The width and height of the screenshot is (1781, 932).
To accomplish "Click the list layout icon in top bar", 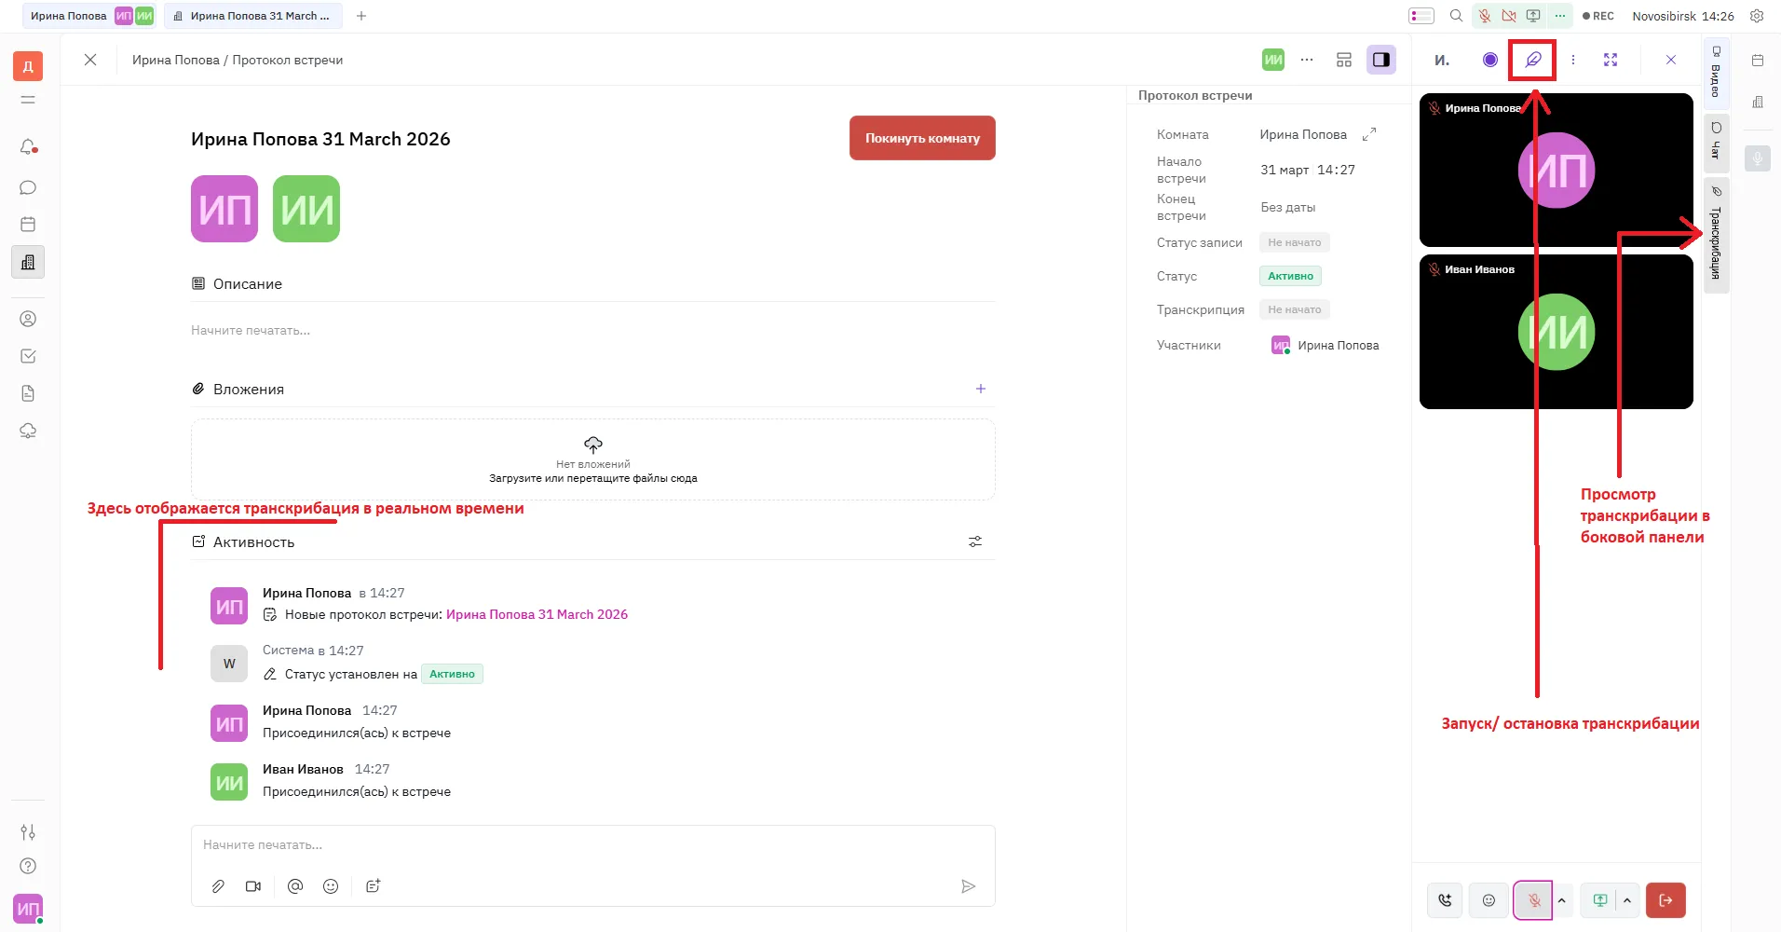I will (x=1421, y=16).
